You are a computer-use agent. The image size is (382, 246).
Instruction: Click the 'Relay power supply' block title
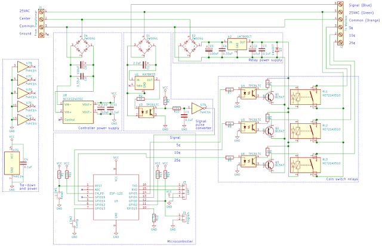pyautogui.click(x=265, y=60)
